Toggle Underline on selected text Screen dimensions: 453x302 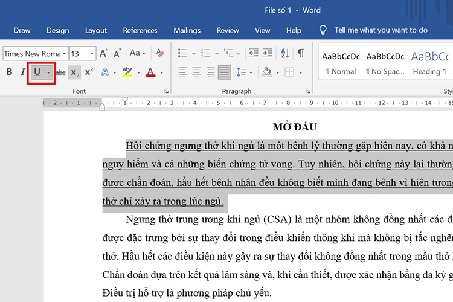pyautogui.click(x=37, y=72)
